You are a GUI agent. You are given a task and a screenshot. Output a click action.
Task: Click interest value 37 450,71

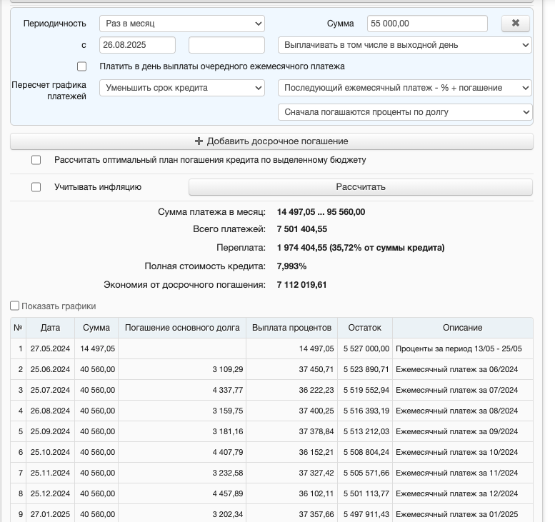[x=316, y=369]
